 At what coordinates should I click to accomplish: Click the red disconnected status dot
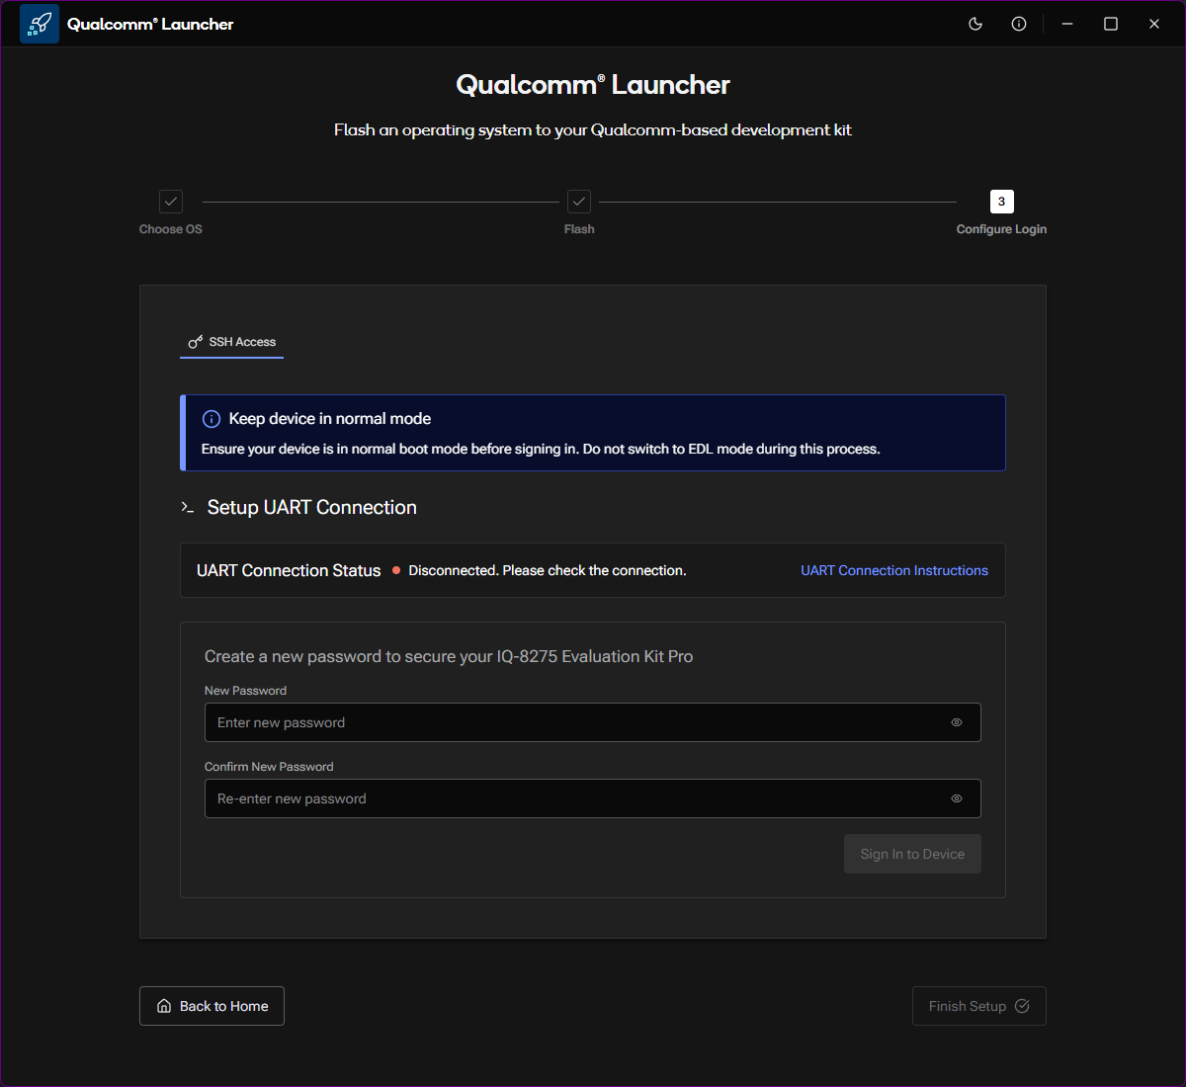coord(396,570)
